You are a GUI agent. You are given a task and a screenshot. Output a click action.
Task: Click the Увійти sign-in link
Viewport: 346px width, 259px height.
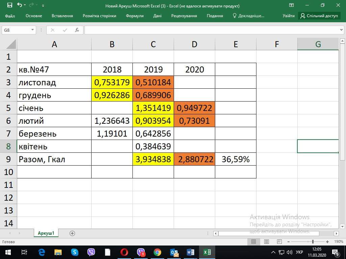288,16
